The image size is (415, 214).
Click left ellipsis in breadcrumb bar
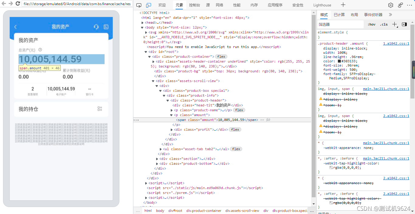pyautogui.click(x=138, y=211)
